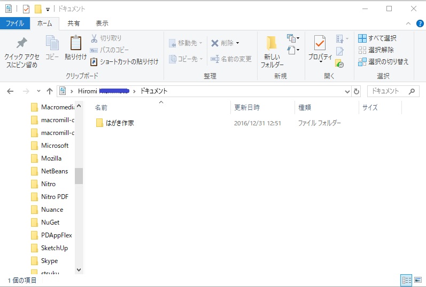Go up one folder level arrow
426x287 pixels.
[x=50, y=91]
